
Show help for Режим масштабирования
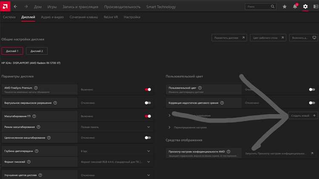click(38, 127)
